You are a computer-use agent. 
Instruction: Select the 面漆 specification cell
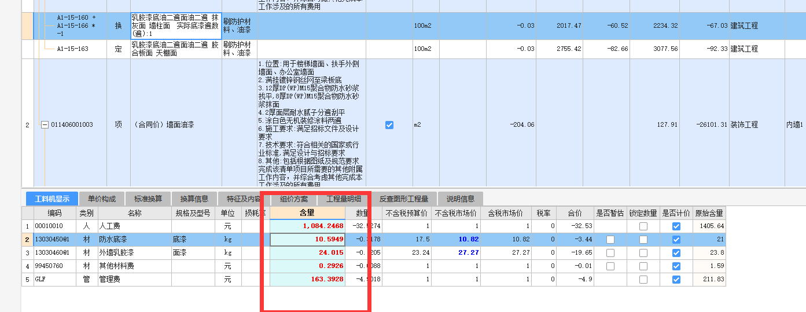click(193, 252)
